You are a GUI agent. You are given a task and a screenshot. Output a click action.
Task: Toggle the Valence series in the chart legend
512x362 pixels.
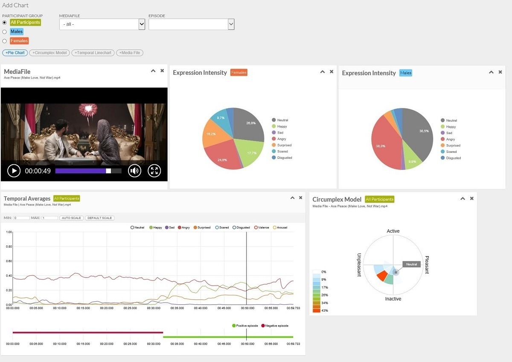click(x=262, y=228)
